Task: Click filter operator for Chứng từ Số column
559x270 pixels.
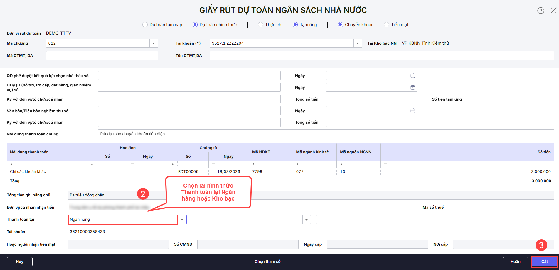Action: [173, 164]
